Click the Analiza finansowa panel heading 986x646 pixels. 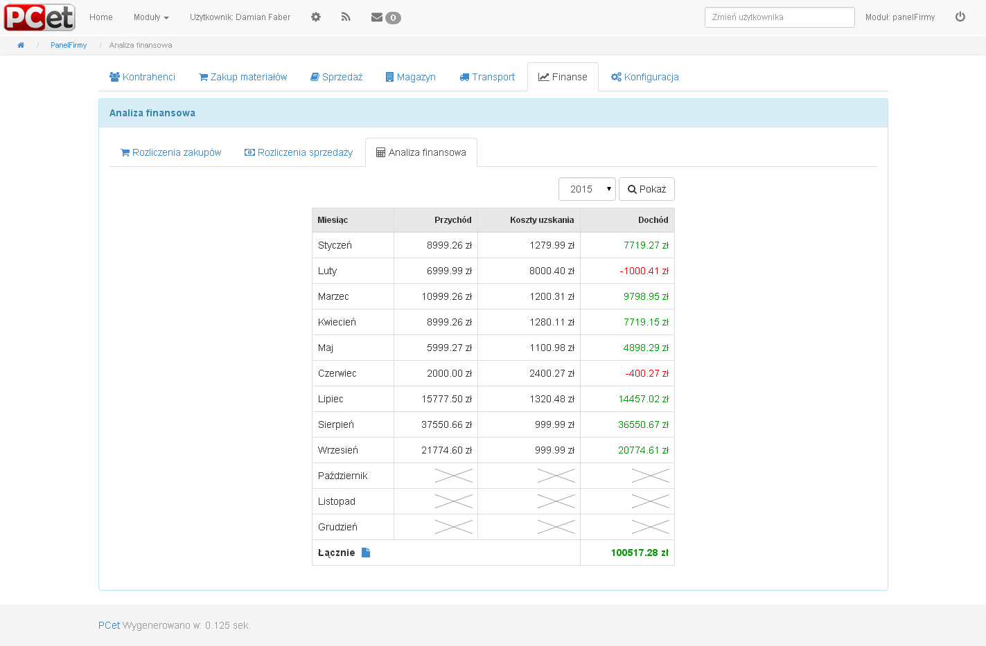[x=152, y=113]
